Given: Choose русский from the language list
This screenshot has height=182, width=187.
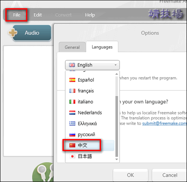Looking at the screenshot, I should (90, 135).
